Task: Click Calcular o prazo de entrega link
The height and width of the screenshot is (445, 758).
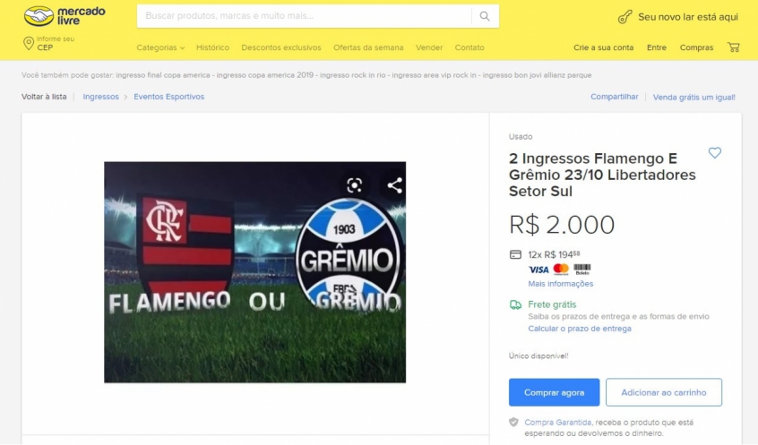Action: pyautogui.click(x=580, y=329)
